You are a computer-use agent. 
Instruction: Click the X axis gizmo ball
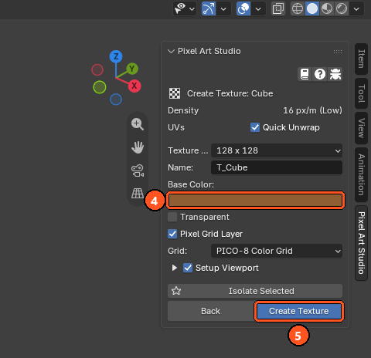tap(134, 86)
